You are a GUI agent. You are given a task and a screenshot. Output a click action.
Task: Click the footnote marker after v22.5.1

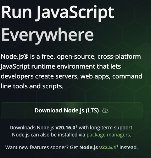point(117,146)
